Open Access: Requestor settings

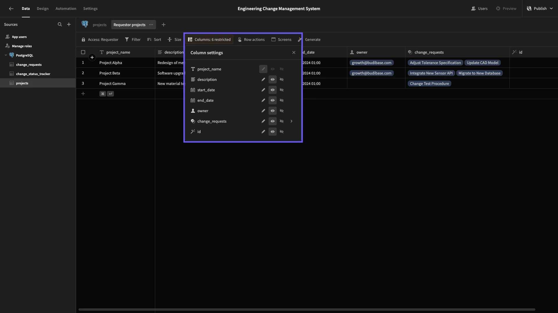(100, 39)
